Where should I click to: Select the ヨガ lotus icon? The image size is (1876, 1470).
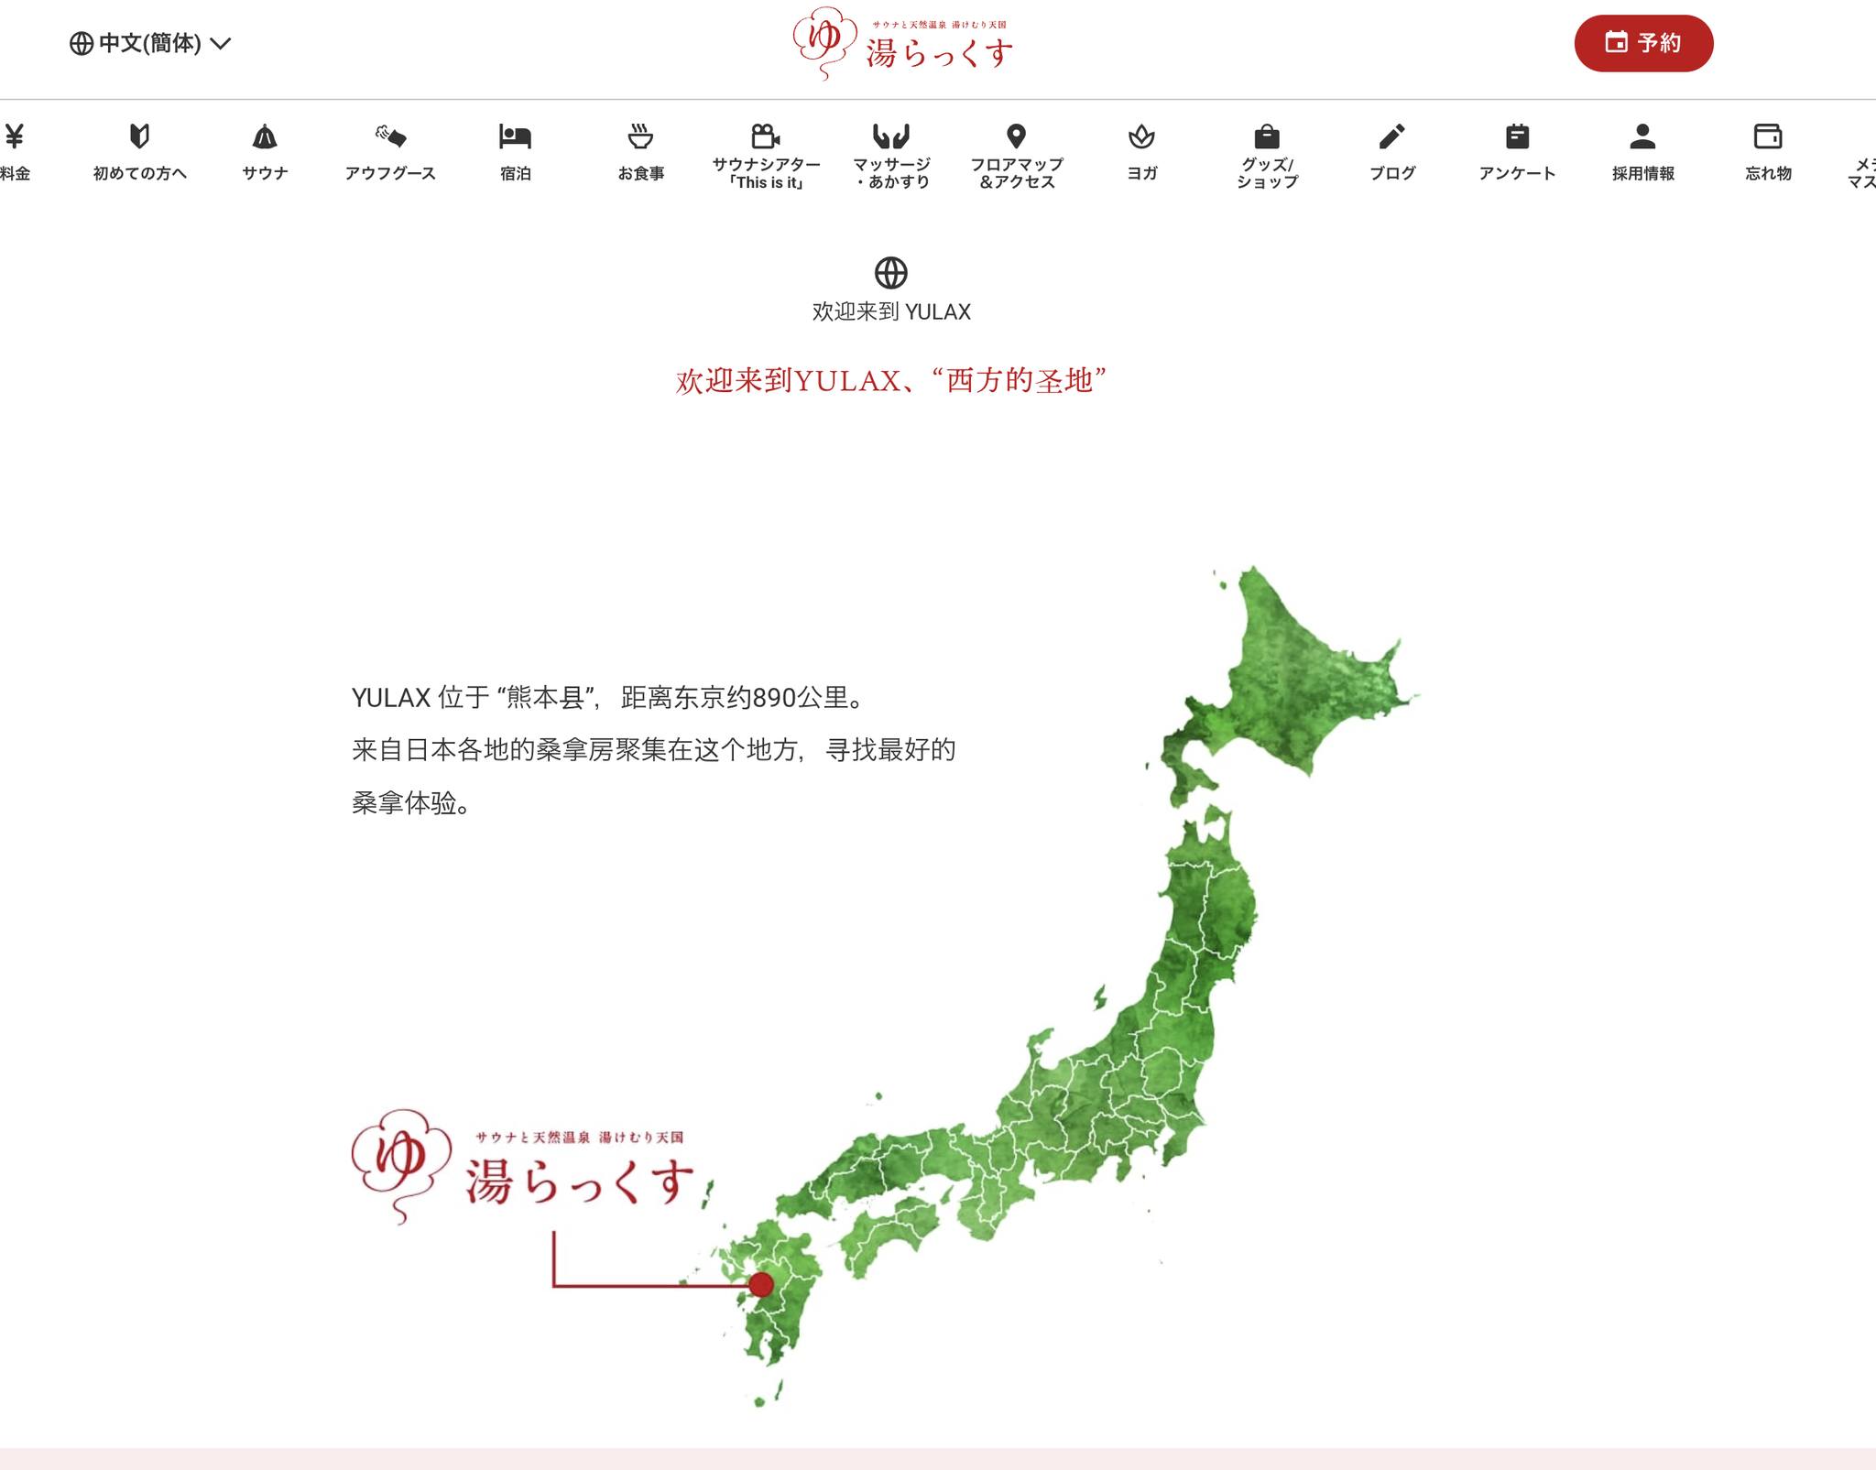1141,137
